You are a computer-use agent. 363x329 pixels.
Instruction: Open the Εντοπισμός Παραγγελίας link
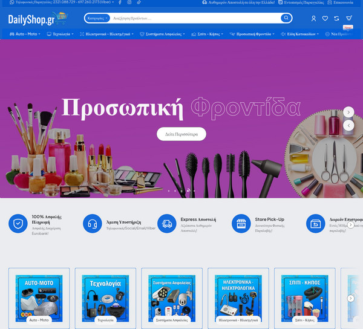(x=301, y=2)
